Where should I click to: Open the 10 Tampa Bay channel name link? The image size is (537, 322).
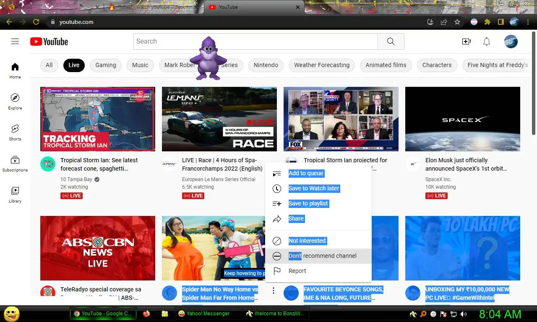click(76, 179)
